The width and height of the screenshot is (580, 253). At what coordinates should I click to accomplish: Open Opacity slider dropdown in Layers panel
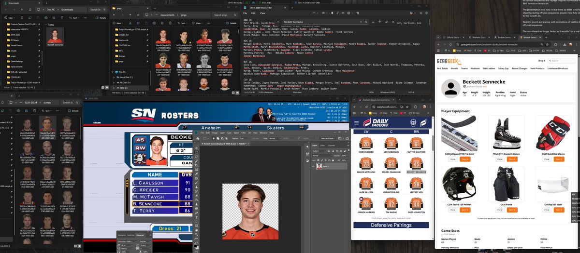348,156
